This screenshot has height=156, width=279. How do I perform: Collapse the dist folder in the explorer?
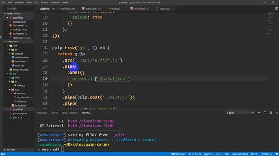(x=15, y=45)
